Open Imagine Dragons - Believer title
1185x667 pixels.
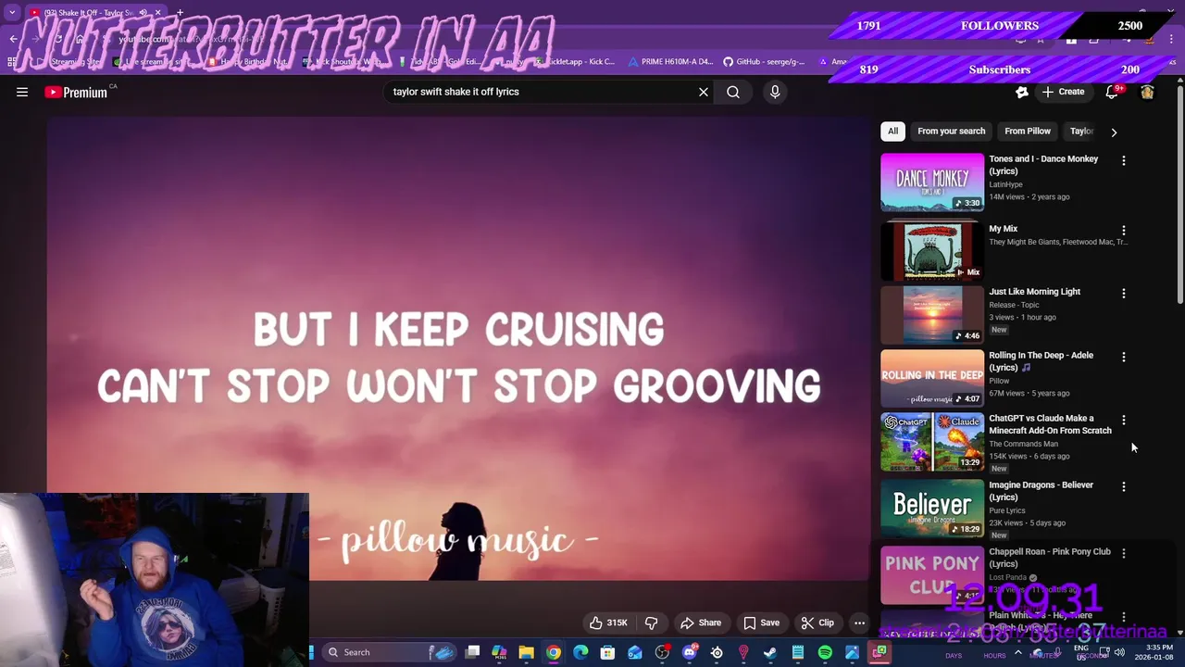pos(1041,491)
